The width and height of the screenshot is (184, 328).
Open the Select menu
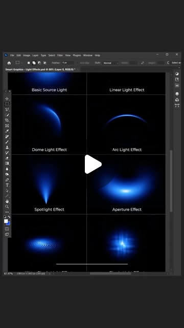pyautogui.click(x=52, y=55)
